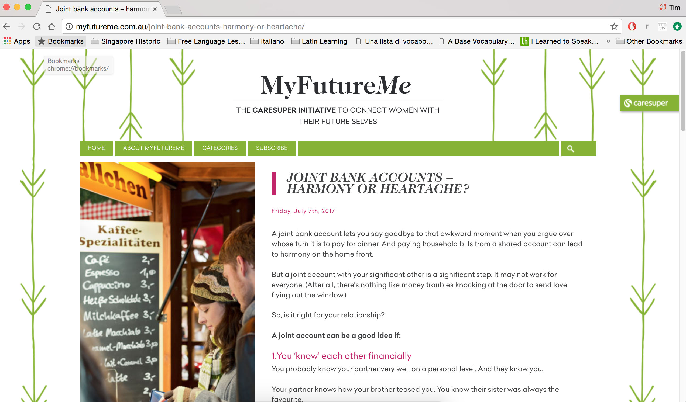The width and height of the screenshot is (686, 402).
Task: Go to the browser home page icon
Action: [x=52, y=26]
